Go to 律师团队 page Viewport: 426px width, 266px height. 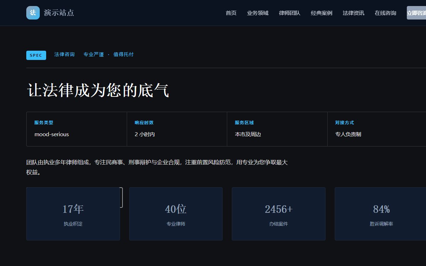click(290, 13)
